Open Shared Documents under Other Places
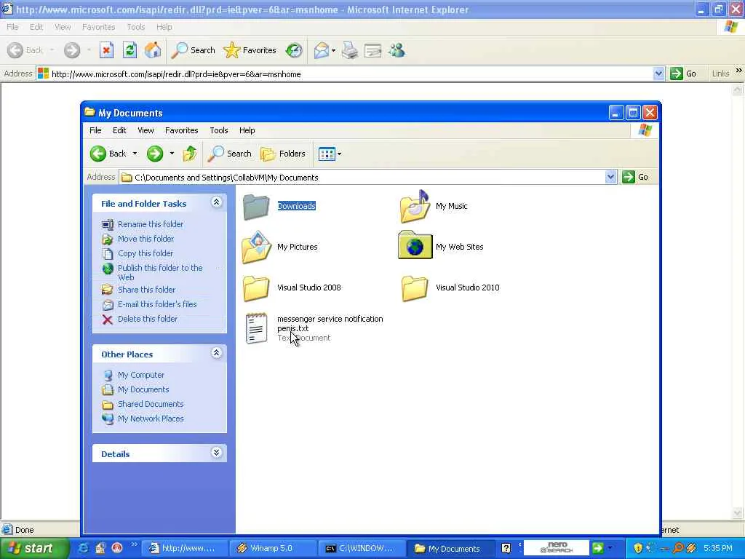This screenshot has height=559, width=745. coord(150,404)
